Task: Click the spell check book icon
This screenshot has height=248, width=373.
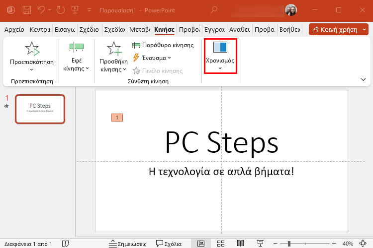Action: click(66, 244)
